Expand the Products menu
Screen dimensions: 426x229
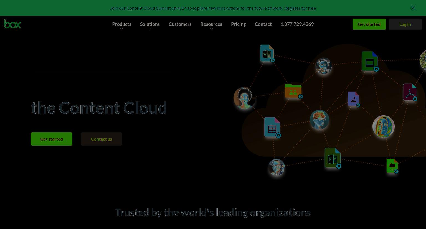(x=122, y=24)
